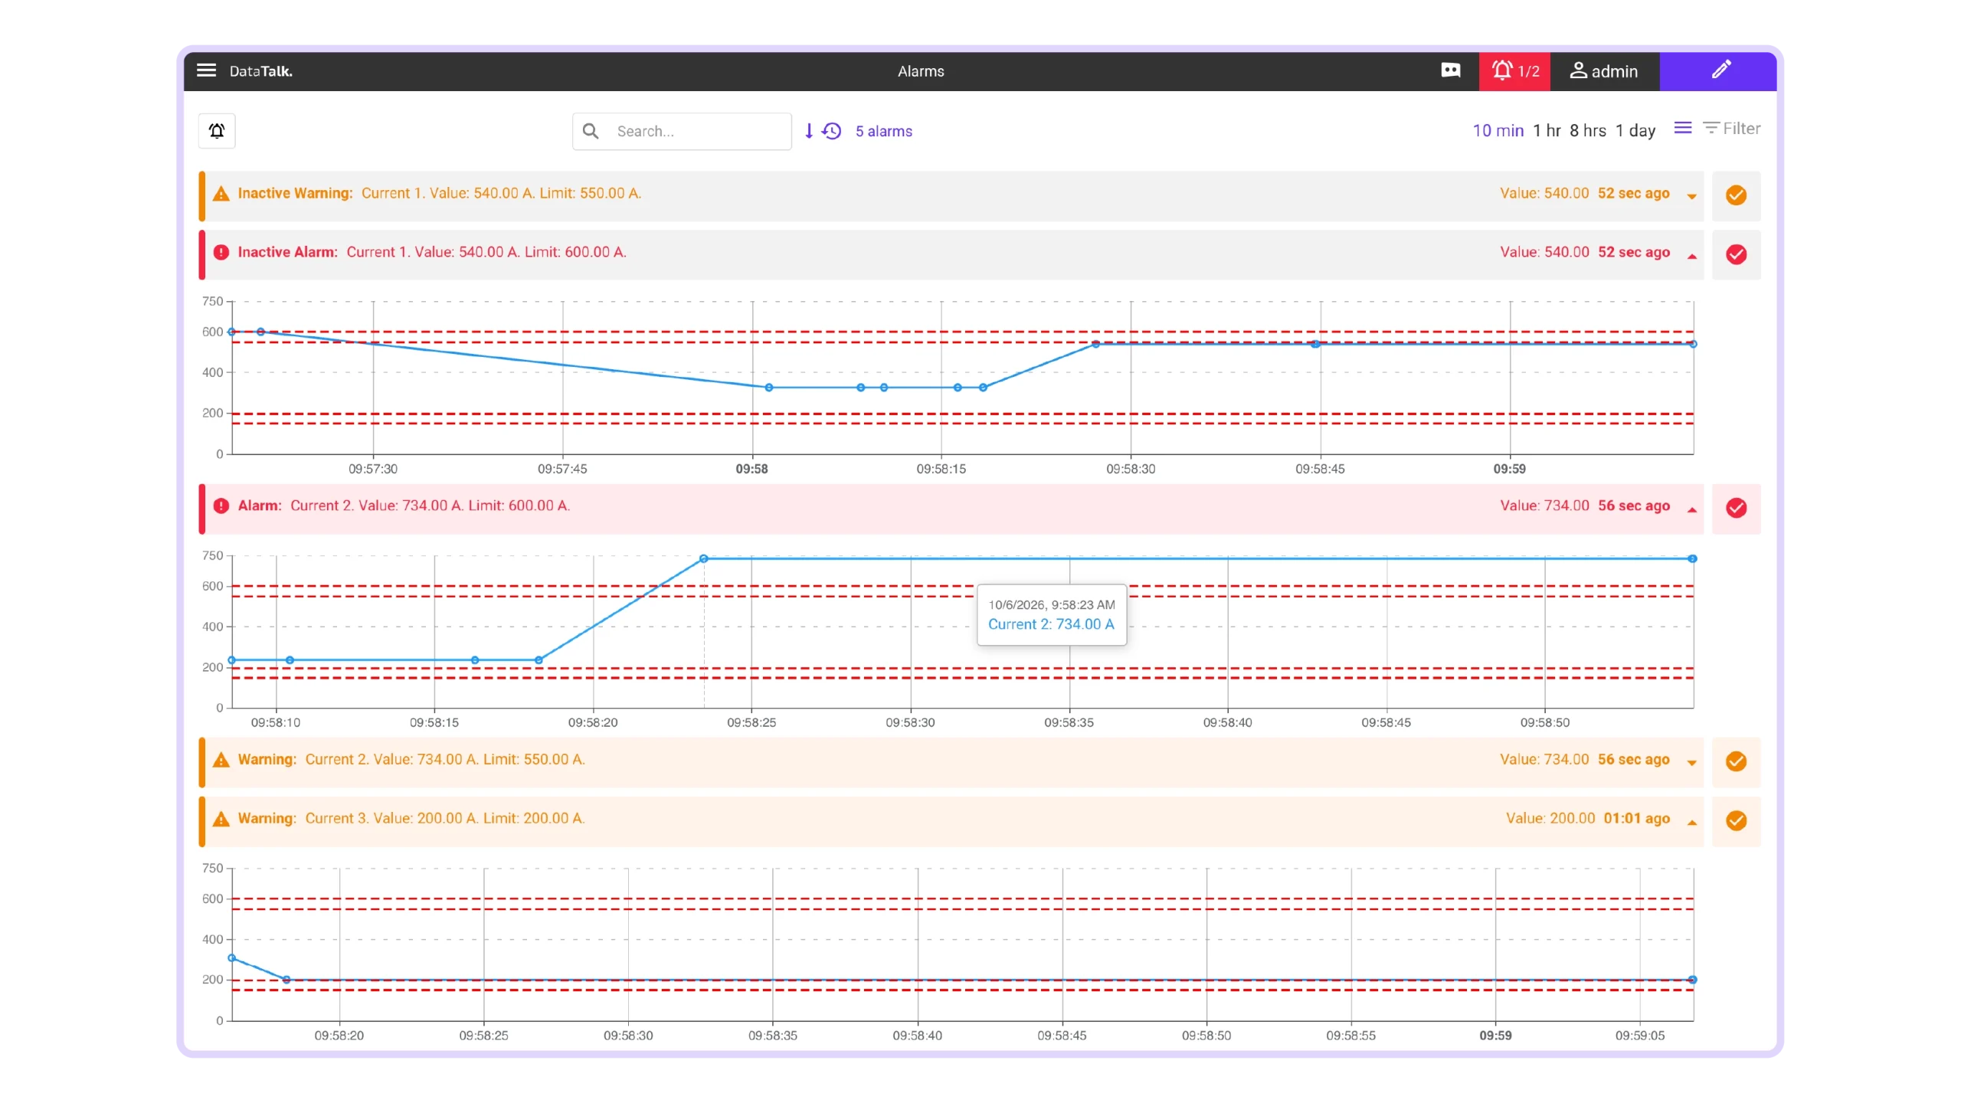
Task: Acknowledge Inactive Warning Current 1 checkmark
Action: tap(1737, 195)
